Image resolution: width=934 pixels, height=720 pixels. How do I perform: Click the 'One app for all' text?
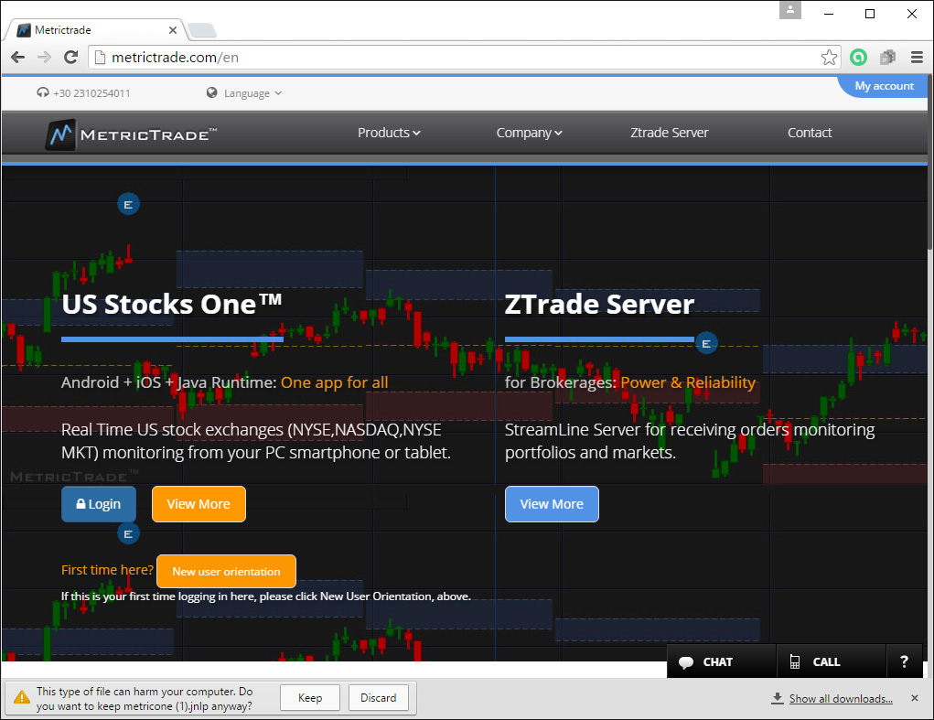tap(334, 382)
